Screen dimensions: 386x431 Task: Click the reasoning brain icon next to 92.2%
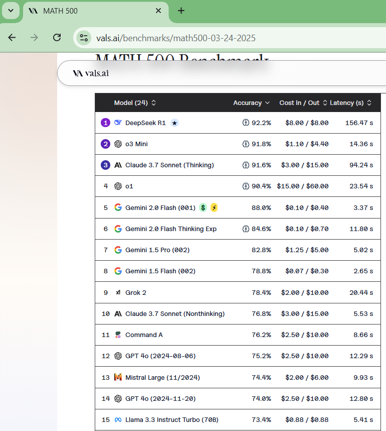(x=246, y=123)
